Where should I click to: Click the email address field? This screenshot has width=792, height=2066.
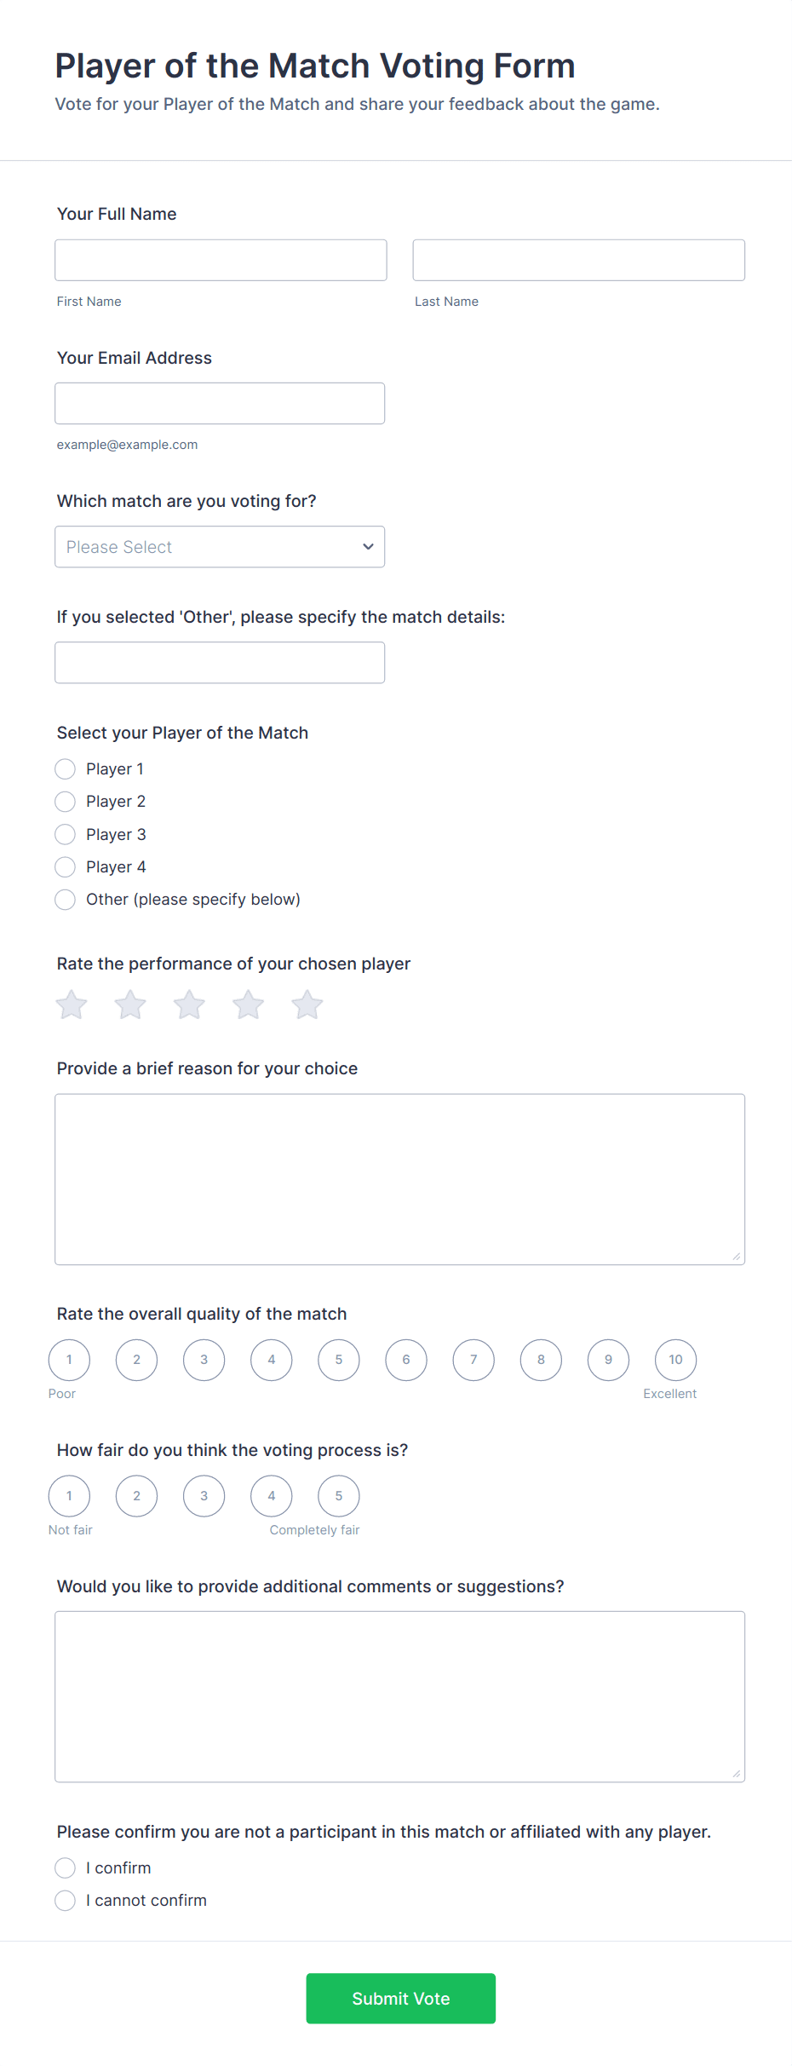[220, 404]
